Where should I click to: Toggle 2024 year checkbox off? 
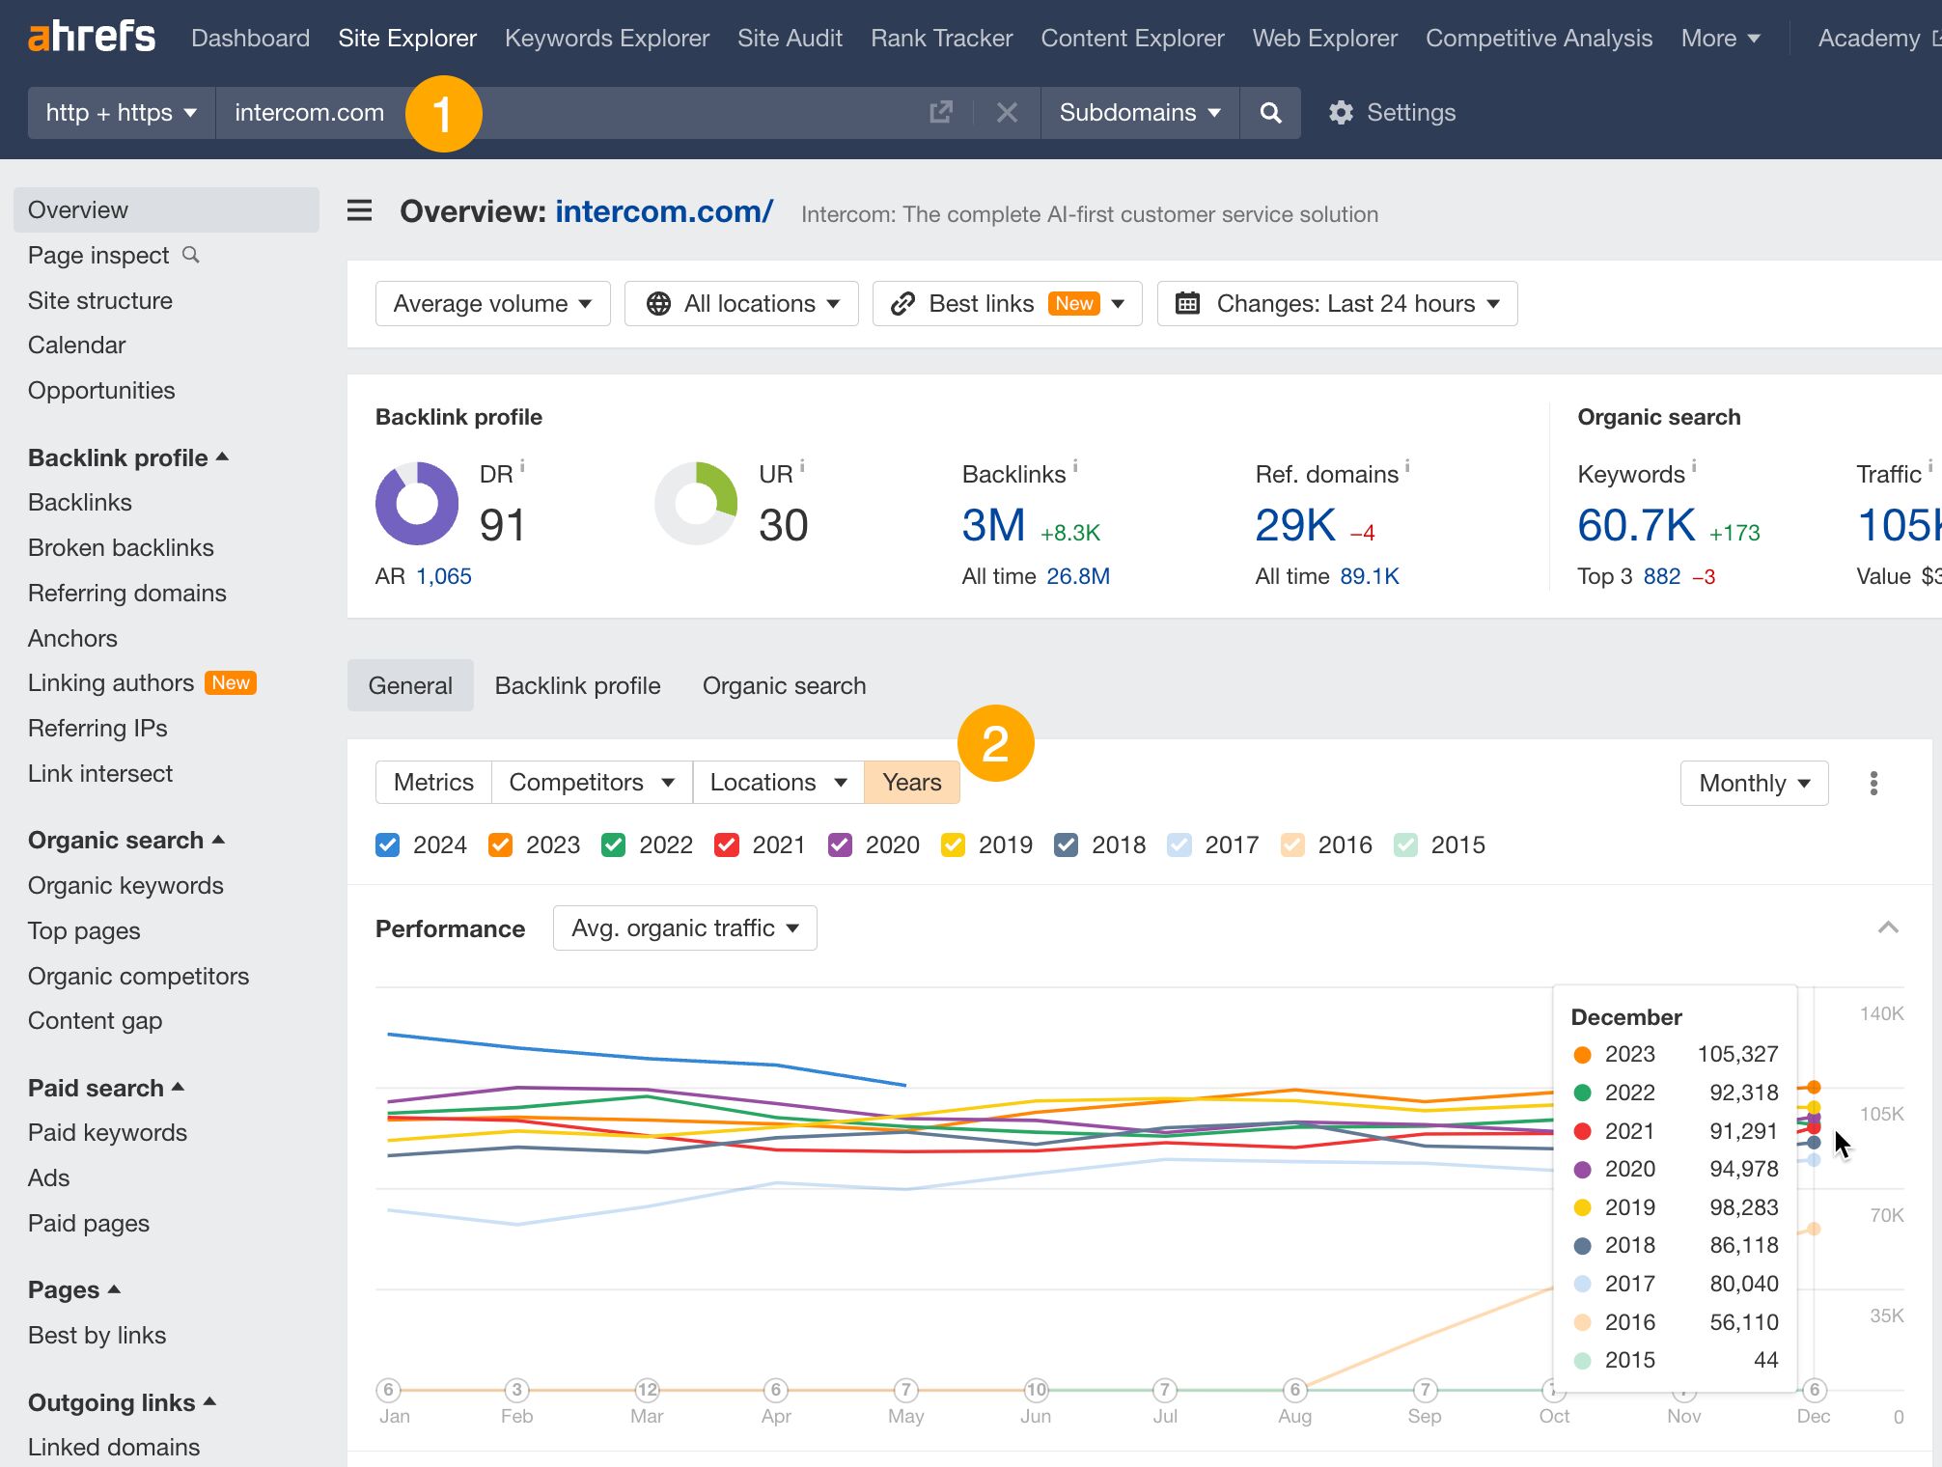pyautogui.click(x=388, y=844)
